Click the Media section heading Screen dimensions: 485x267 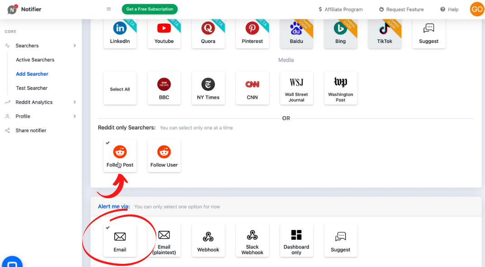click(286, 60)
